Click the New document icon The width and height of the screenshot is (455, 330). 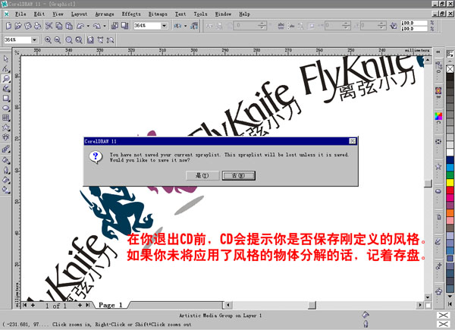(8, 26)
